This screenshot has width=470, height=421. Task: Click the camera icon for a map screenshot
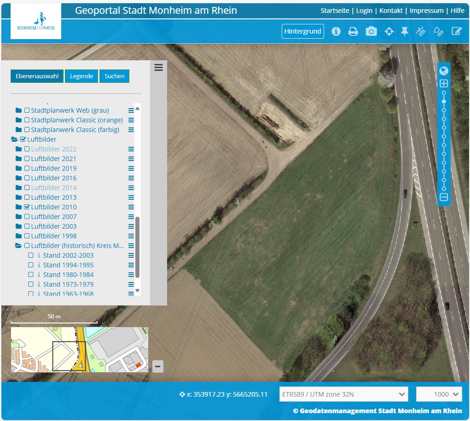point(371,31)
